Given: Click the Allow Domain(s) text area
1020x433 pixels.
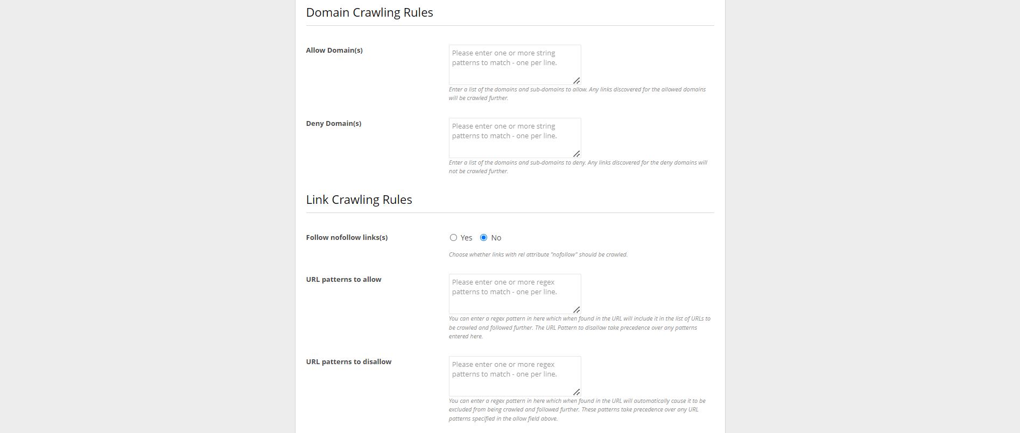Looking at the screenshot, I should point(515,65).
